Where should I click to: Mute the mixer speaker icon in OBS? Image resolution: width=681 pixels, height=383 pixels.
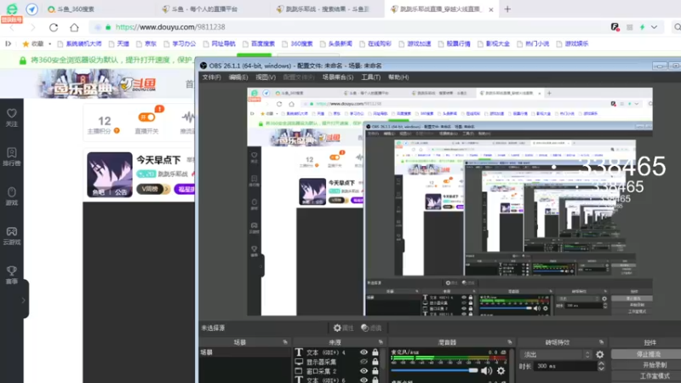pyautogui.click(x=486, y=371)
